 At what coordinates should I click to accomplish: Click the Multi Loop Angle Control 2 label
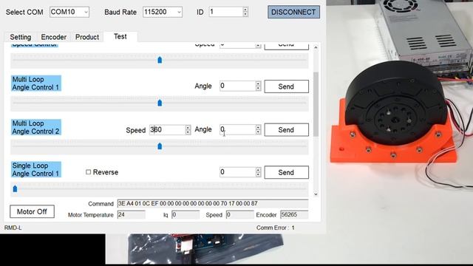click(x=36, y=127)
